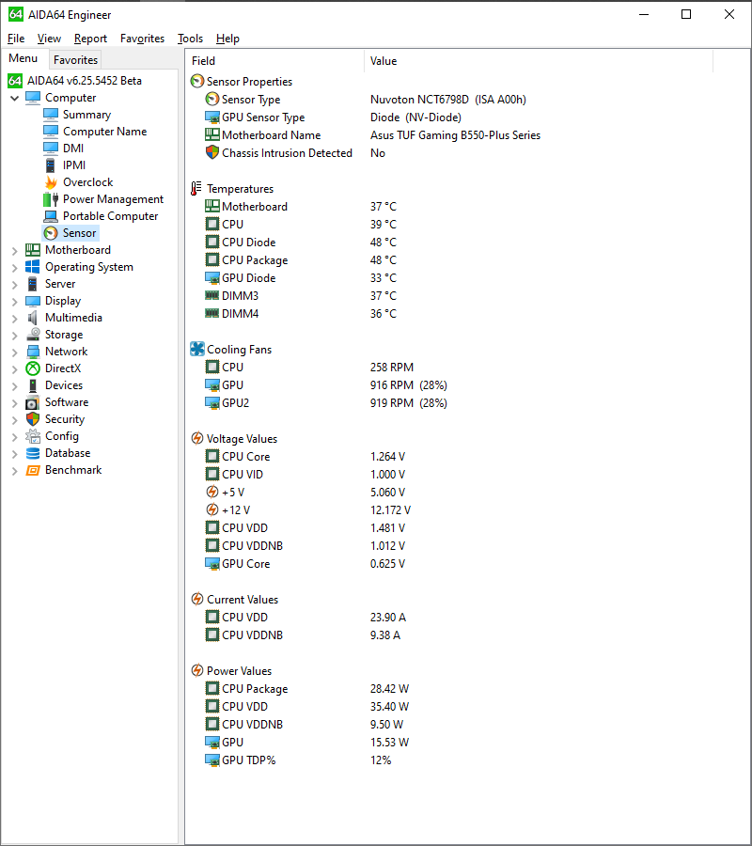Select Computer Name in the tree
This screenshot has width=752, height=846.
104,131
